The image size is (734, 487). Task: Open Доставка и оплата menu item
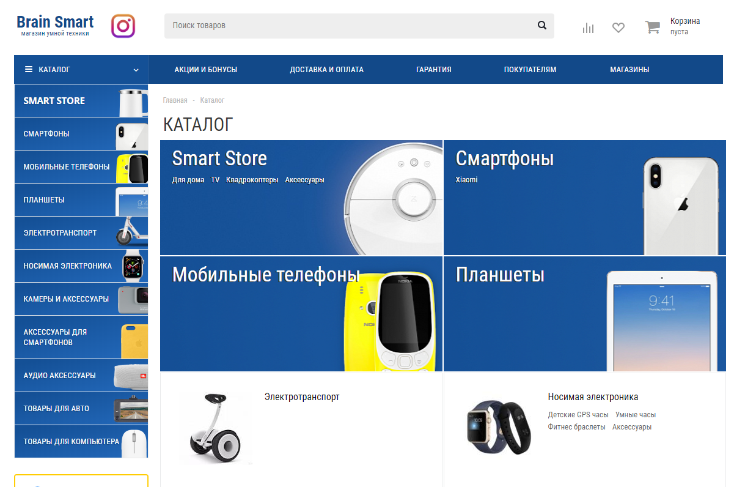tap(327, 70)
